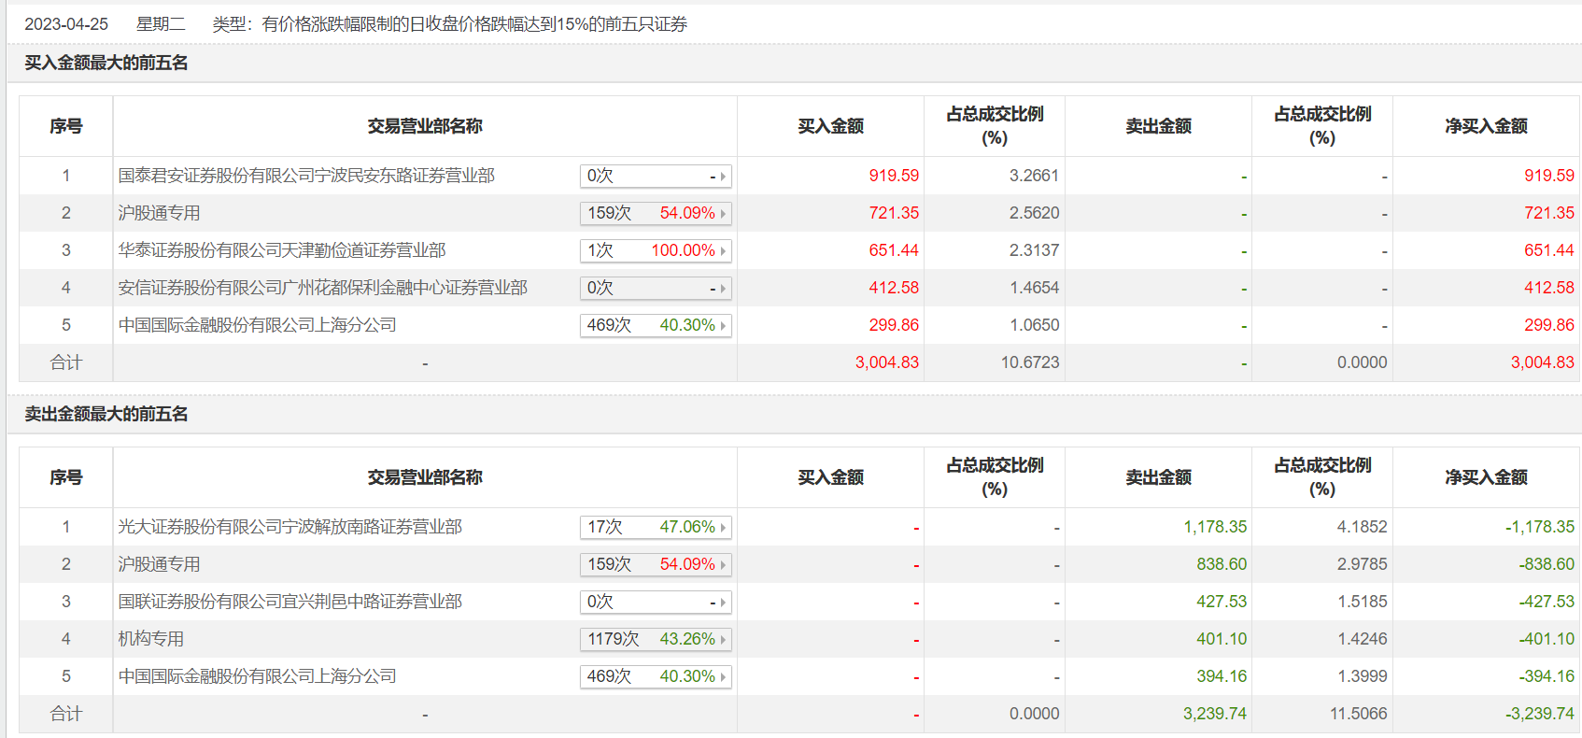This screenshot has height=738, width=1582.
Task: Expand 469次 40.30% box in the 卖出 table
Action: point(656,676)
